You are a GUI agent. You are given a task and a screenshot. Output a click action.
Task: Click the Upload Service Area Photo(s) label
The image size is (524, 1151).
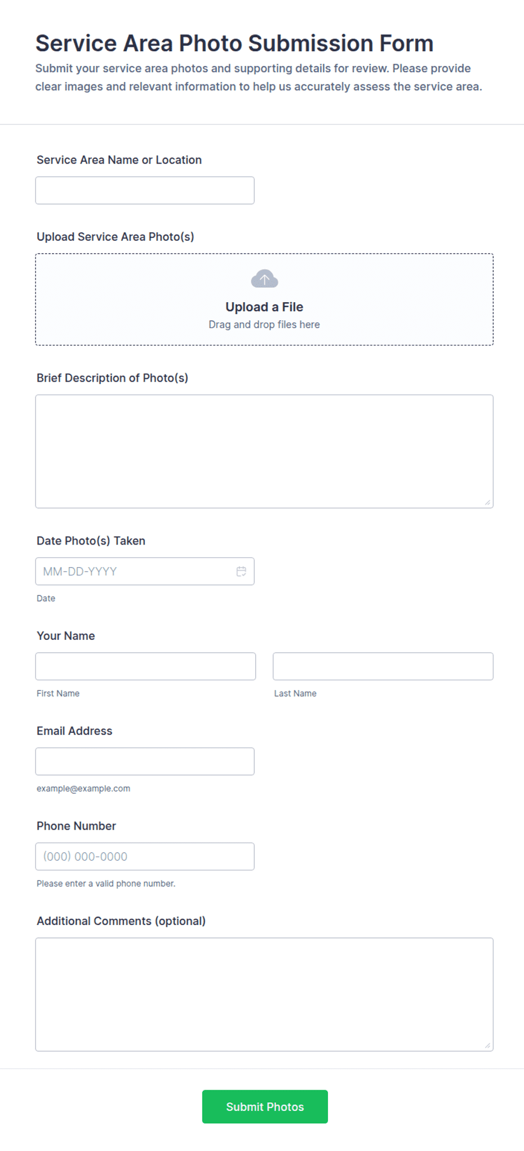click(x=116, y=237)
